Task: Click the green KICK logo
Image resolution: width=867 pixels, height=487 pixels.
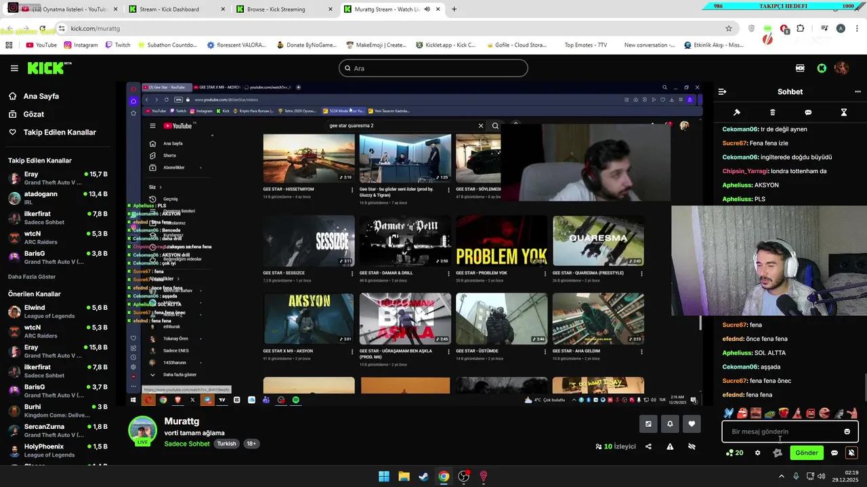Action: (49, 68)
